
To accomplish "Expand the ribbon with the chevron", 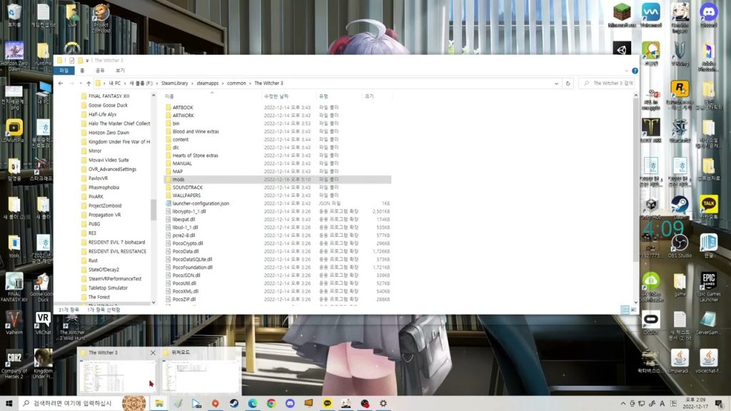I will point(626,71).
